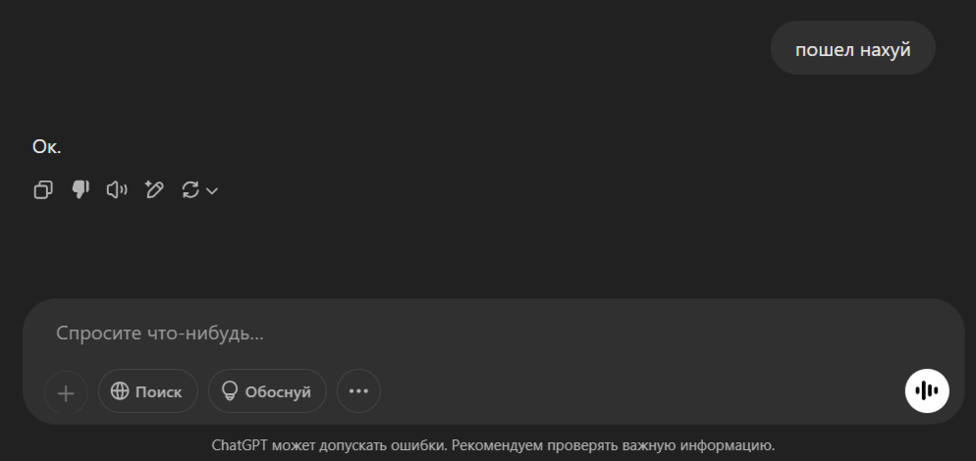Toggle the Обоснуй reasoning mode

(267, 391)
